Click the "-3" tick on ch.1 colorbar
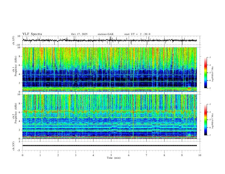 click(x=210, y=57)
